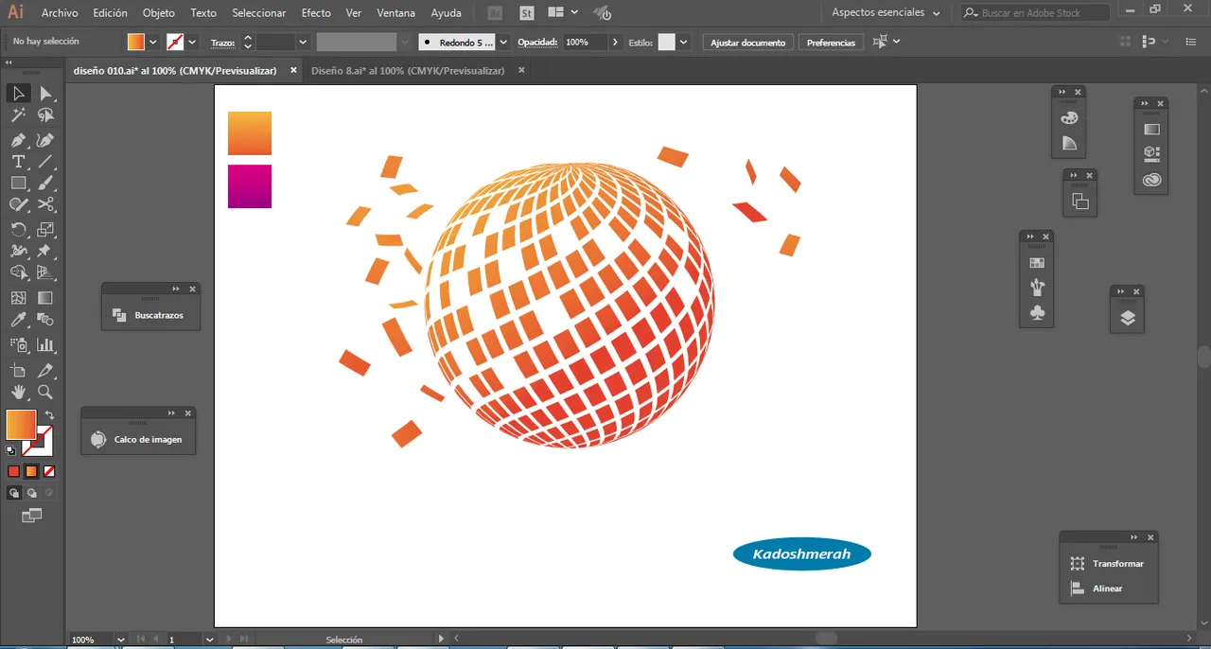
Task: Switch to Diseño 8.ai document tab
Action: click(408, 71)
